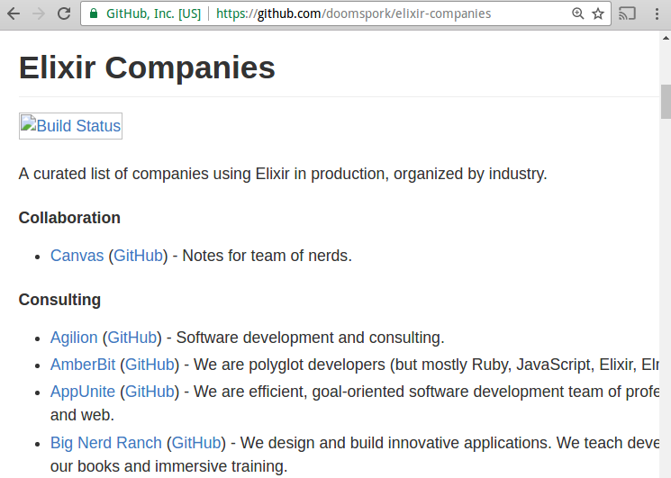Screen dimensions: 671x478
Task: Open the Chrome three-dot menu
Action: pos(657,14)
